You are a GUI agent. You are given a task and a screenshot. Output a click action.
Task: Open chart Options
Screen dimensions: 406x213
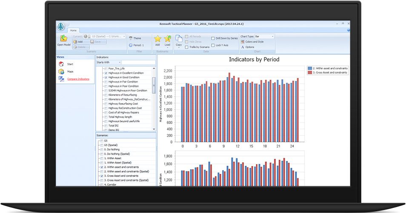248,47
